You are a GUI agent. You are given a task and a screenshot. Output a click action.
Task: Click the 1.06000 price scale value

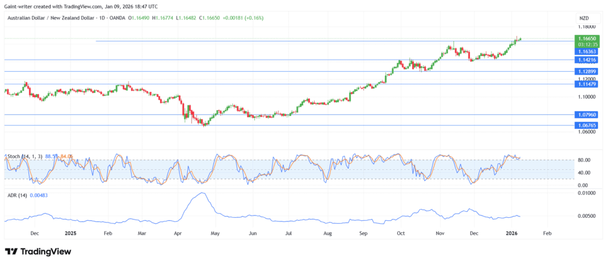586,132
